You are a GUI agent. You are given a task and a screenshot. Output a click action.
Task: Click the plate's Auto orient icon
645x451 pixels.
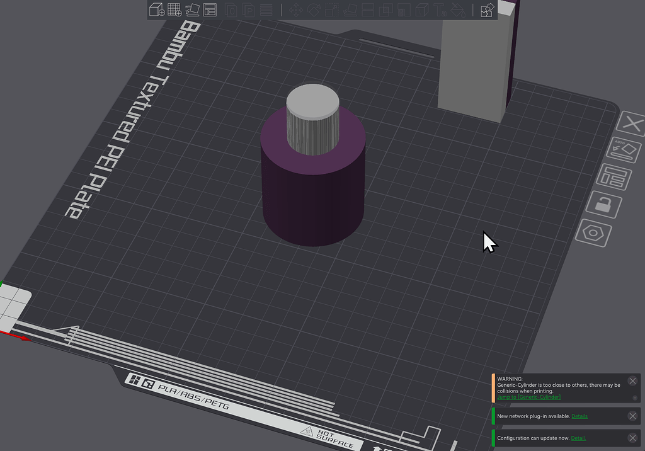coord(624,150)
